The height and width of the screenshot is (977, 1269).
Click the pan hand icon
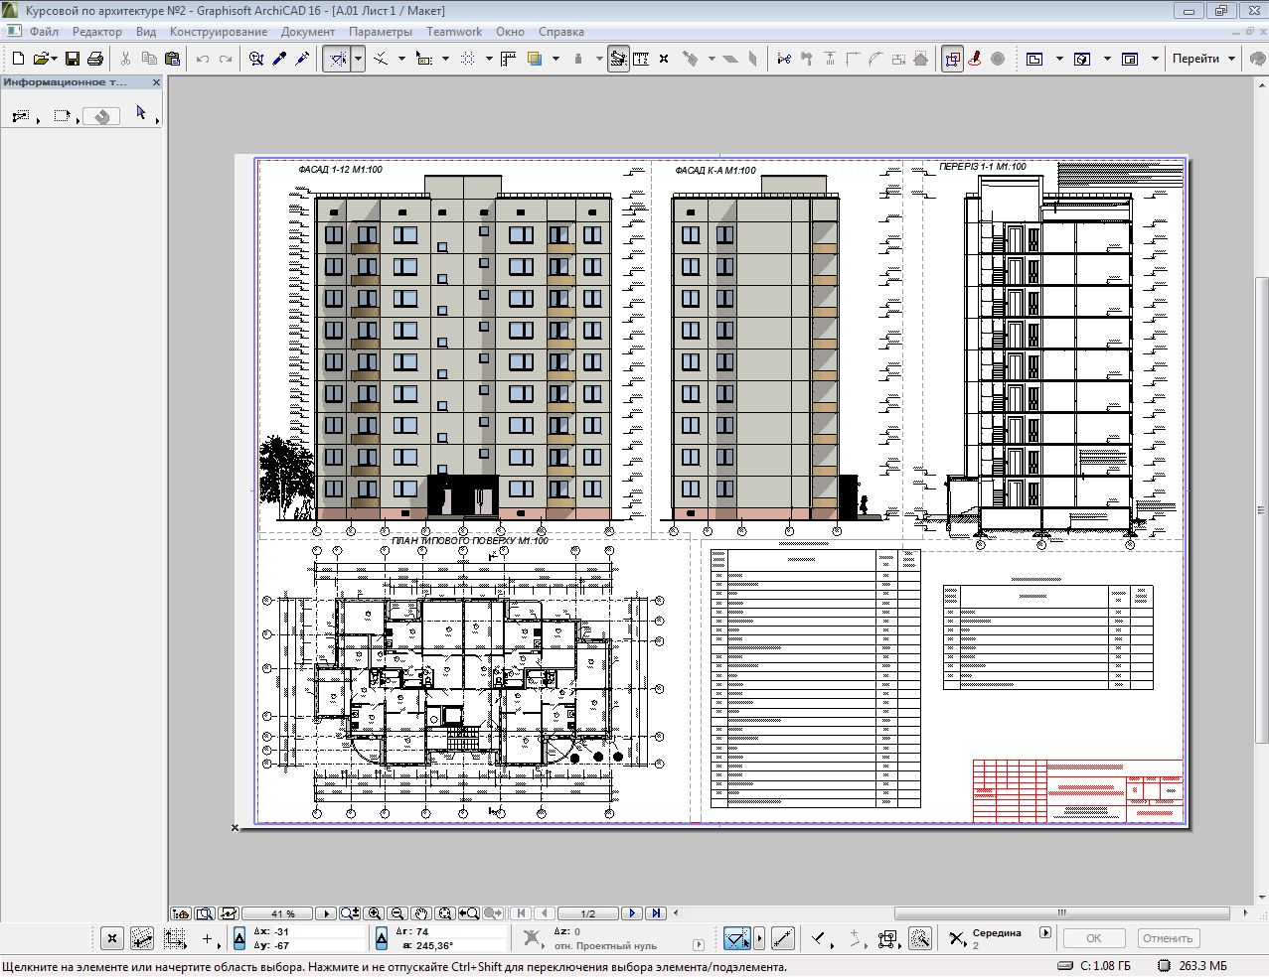coord(420,913)
